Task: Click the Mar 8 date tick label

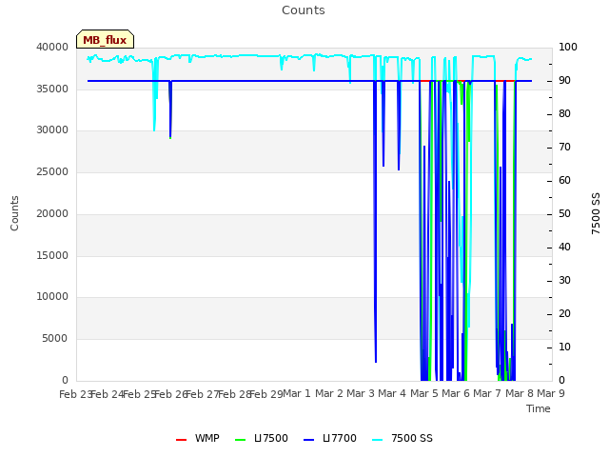Action: [520, 393]
